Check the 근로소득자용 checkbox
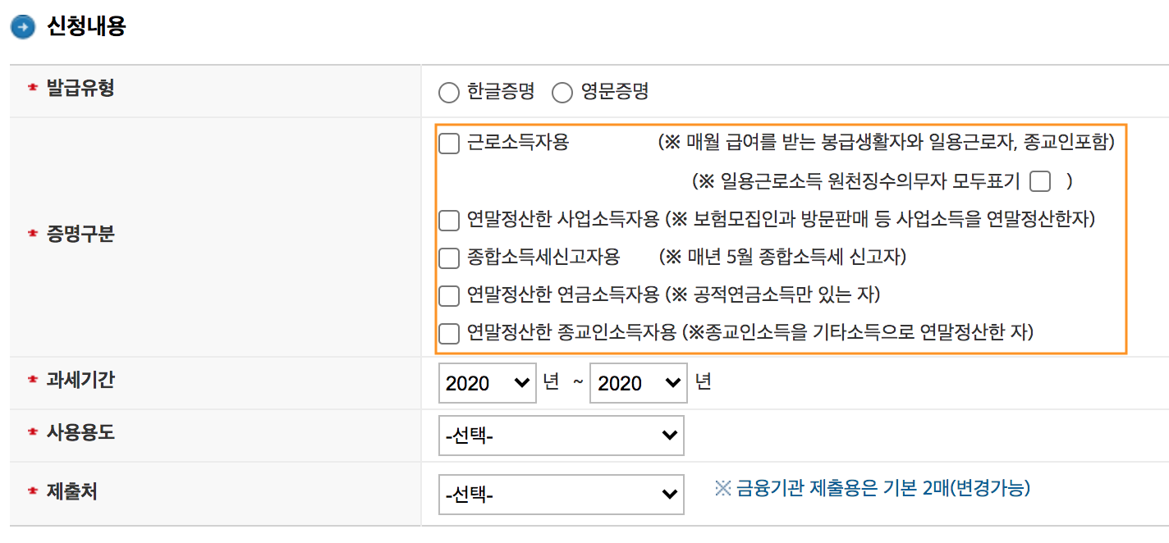 tap(449, 143)
